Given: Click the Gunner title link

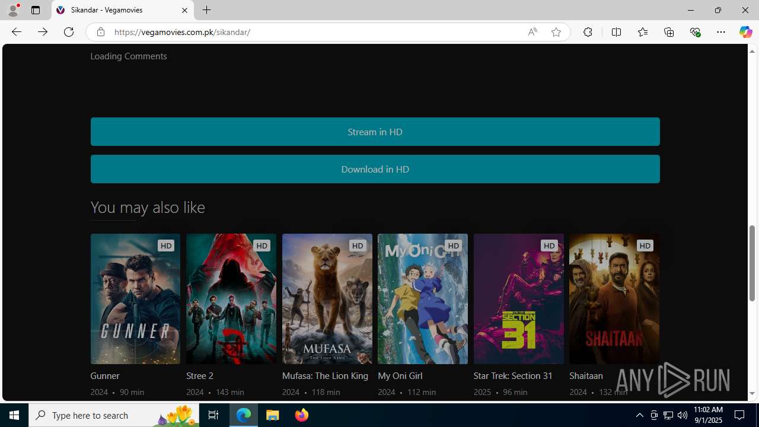Looking at the screenshot, I should pyautogui.click(x=105, y=376).
